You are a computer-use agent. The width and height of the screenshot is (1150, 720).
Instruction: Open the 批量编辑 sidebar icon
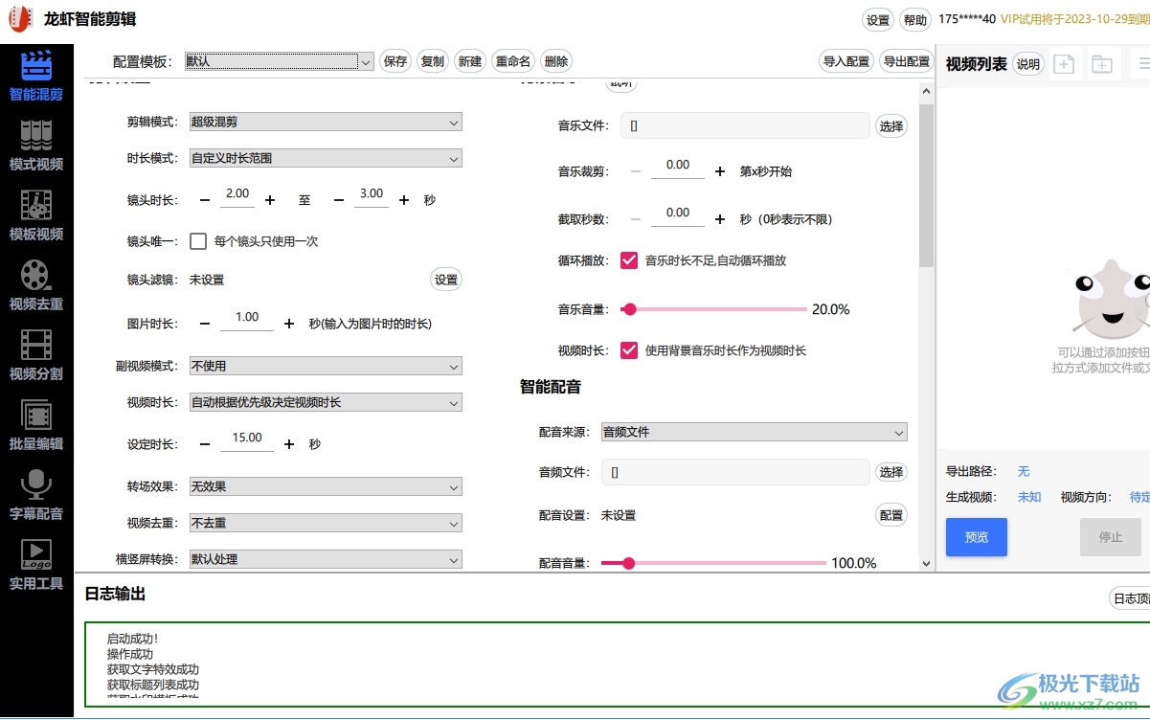coord(36,416)
